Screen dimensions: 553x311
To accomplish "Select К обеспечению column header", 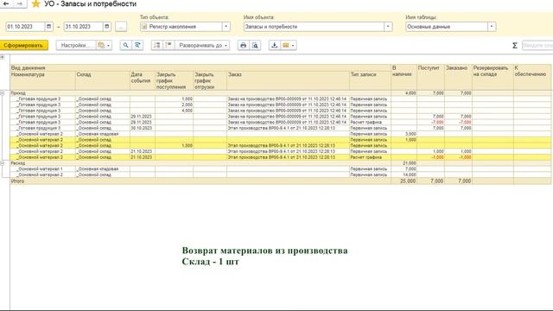I will click(532, 77).
